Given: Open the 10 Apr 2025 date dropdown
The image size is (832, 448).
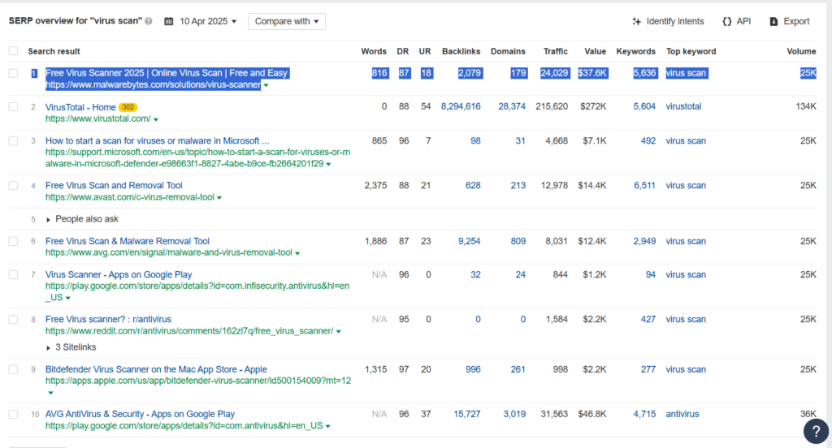Looking at the screenshot, I should click(x=208, y=21).
